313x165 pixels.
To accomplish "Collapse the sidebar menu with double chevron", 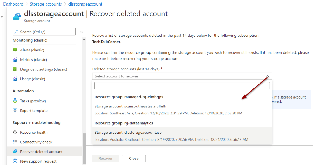I will click(81, 32).
